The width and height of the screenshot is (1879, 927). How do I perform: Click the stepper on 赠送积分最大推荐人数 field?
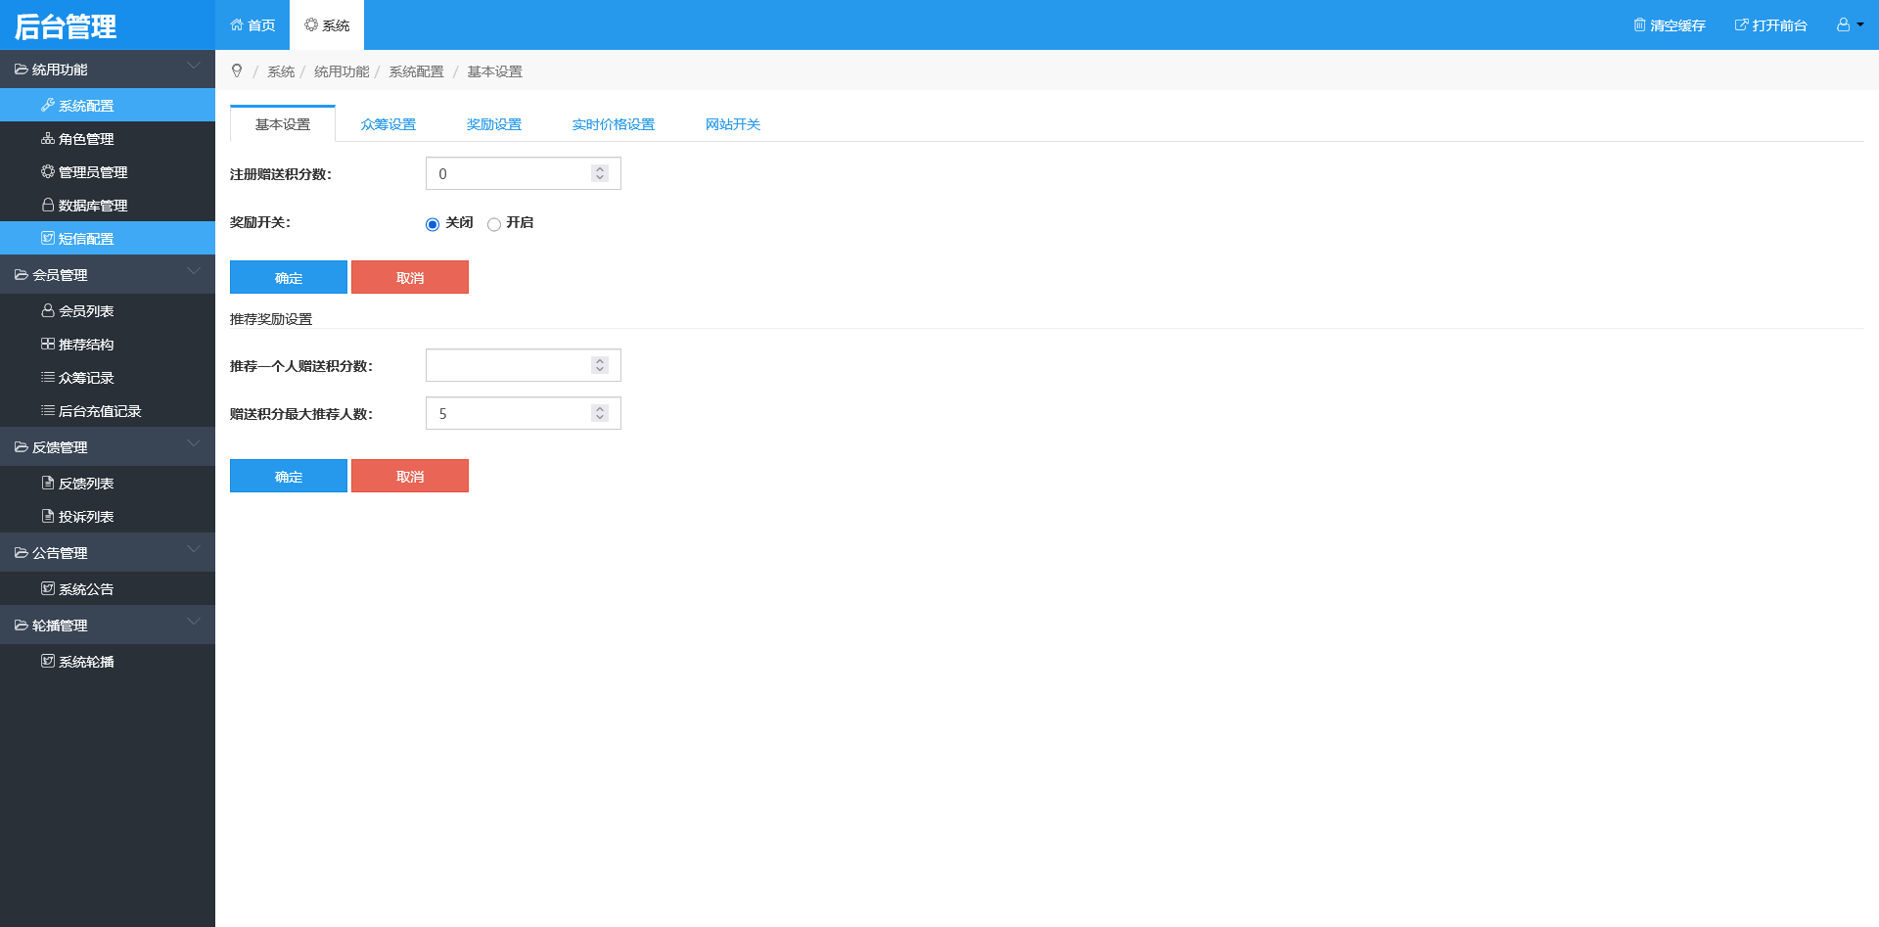(600, 413)
